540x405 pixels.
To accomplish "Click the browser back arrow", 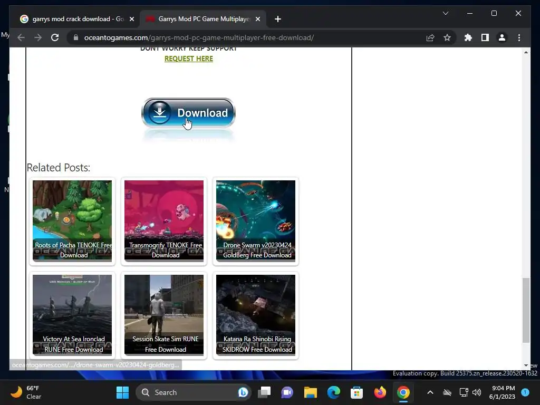I will coord(21,37).
